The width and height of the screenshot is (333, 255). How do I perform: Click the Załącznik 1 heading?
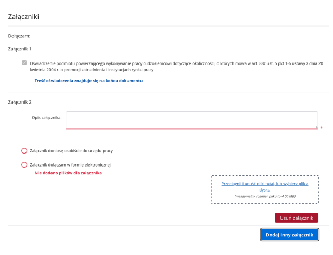click(20, 49)
